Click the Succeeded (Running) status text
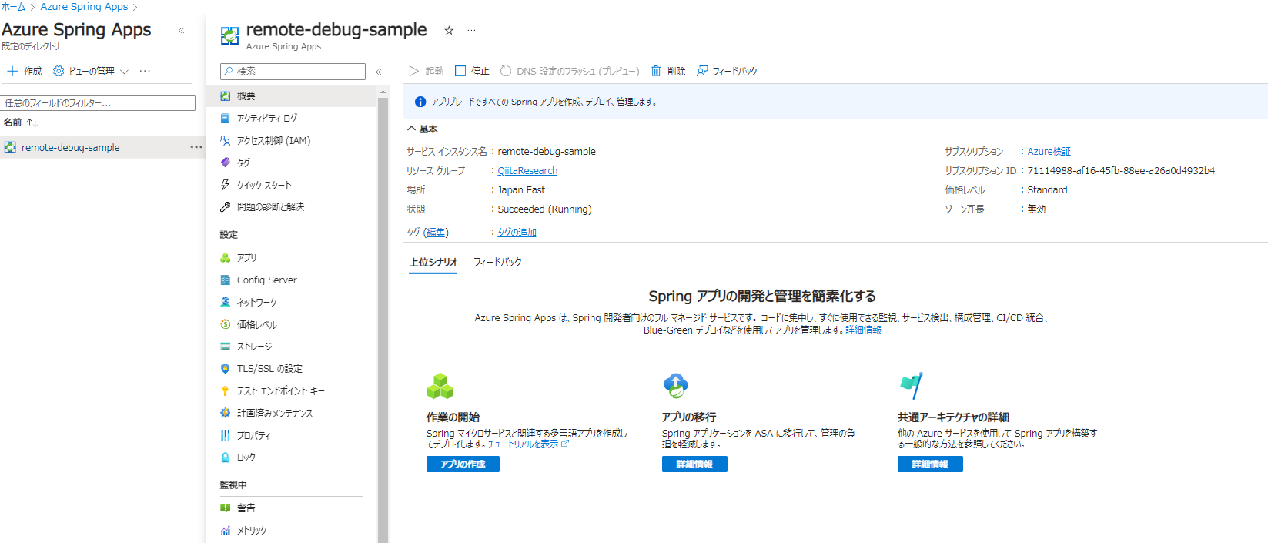The width and height of the screenshot is (1268, 543). pyautogui.click(x=544, y=209)
